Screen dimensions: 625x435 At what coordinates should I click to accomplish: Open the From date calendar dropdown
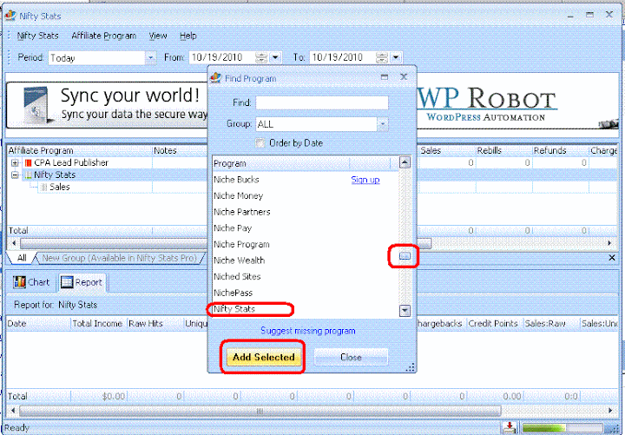pyautogui.click(x=275, y=57)
